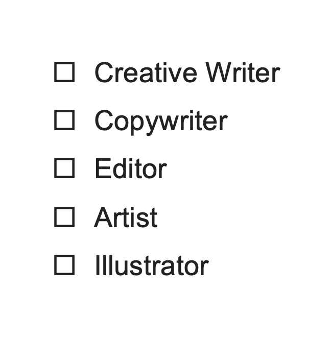This screenshot has height=341, width=330.
Task: Click the word Creative in the first option
Action: pyautogui.click(x=147, y=72)
